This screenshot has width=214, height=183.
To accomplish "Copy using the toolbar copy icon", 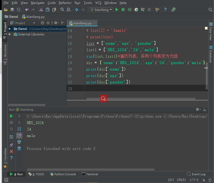I will click(x=48, y=10).
